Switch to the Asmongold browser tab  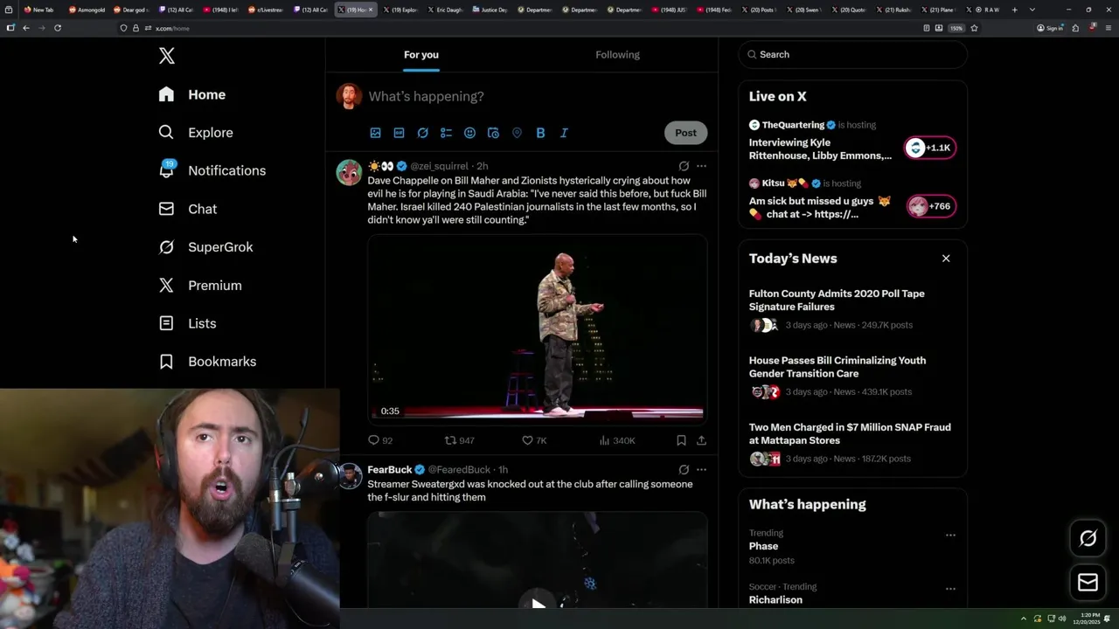[x=87, y=10]
